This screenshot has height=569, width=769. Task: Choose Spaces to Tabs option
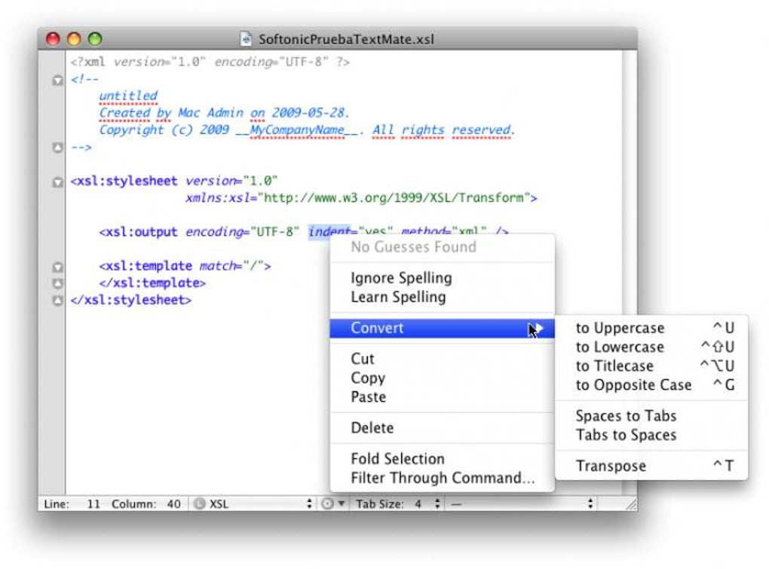point(626,416)
